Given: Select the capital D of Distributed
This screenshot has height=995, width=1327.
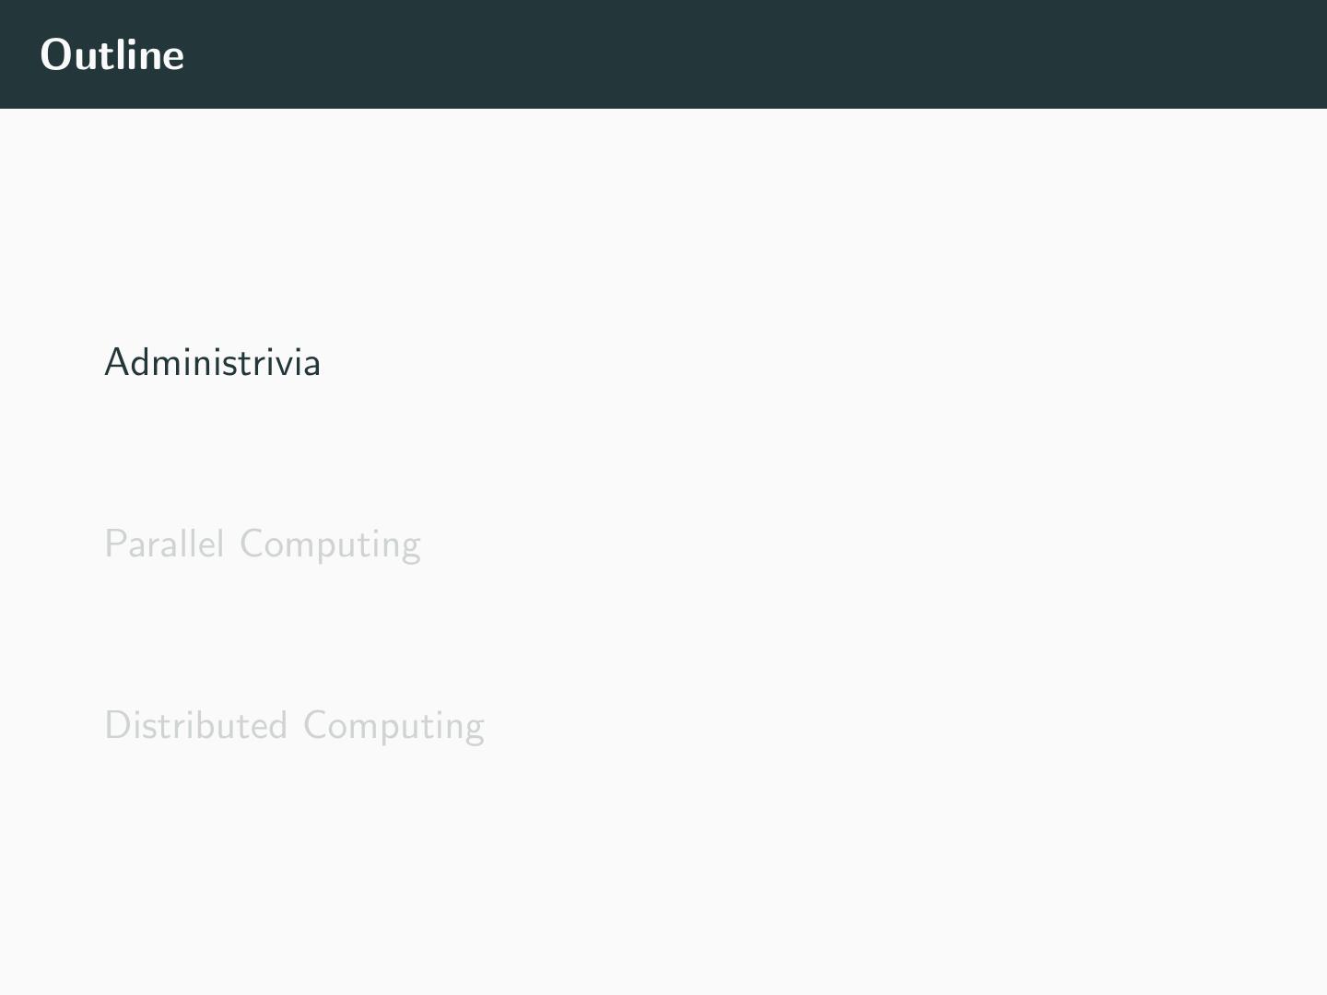Looking at the screenshot, I should tap(116, 726).
